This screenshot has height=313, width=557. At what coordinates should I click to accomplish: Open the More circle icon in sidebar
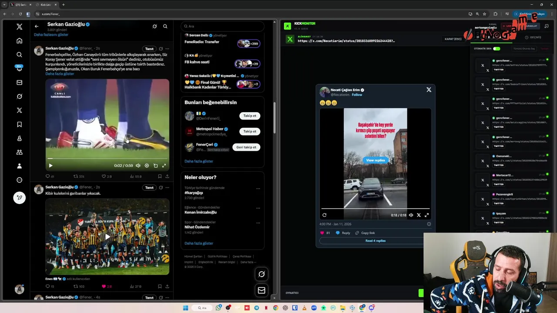(x=19, y=180)
